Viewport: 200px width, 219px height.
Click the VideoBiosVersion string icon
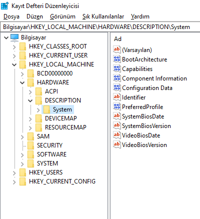pyautogui.click(x=117, y=144)
